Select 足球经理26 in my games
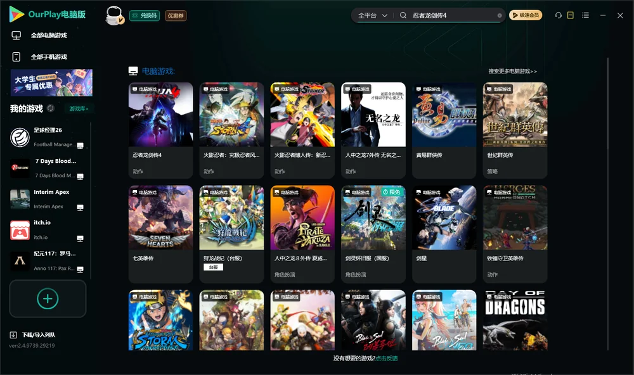Image resolution: width=634 pixels, height=375 pixels. point(48,137)
